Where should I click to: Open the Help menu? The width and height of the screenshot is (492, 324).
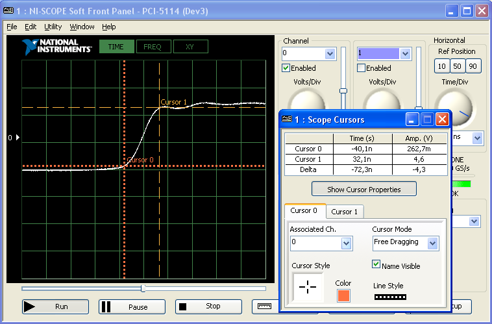click(109, 27)
